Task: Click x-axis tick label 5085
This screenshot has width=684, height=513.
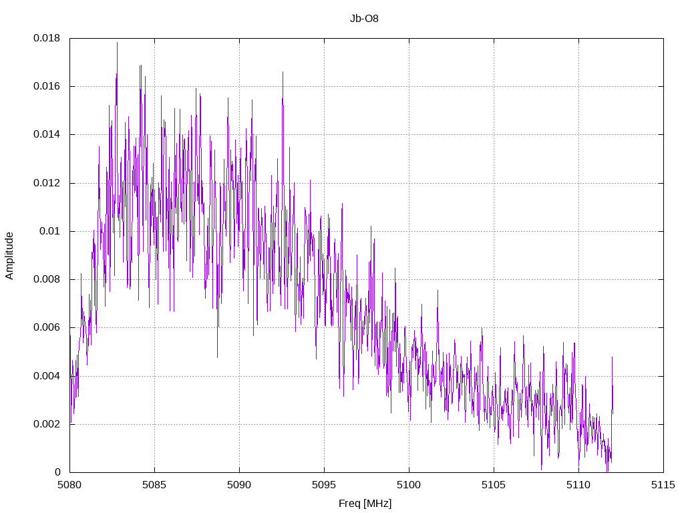Action: 154,485
